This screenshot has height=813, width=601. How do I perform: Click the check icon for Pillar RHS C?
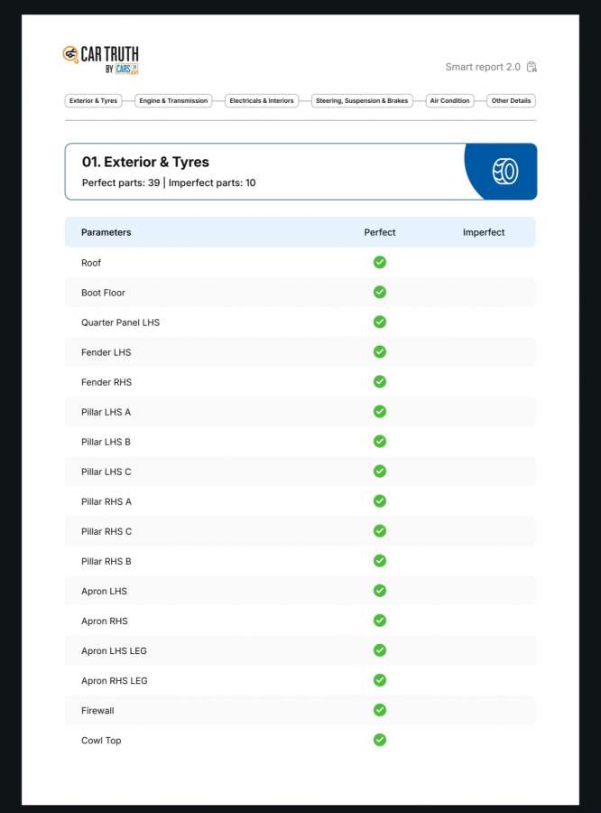380,531
